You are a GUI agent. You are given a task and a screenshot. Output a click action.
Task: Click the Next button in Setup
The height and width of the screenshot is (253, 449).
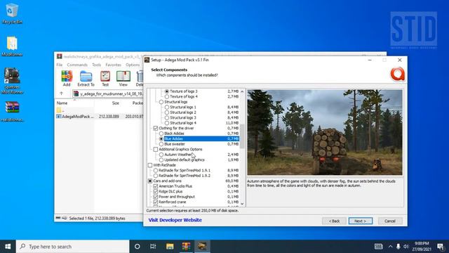(361, 221)
